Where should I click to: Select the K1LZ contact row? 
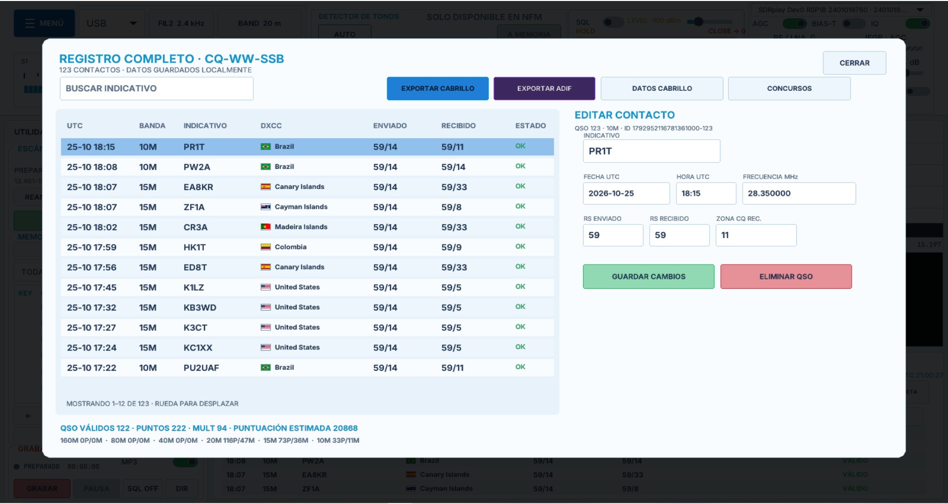click(307, 287)
